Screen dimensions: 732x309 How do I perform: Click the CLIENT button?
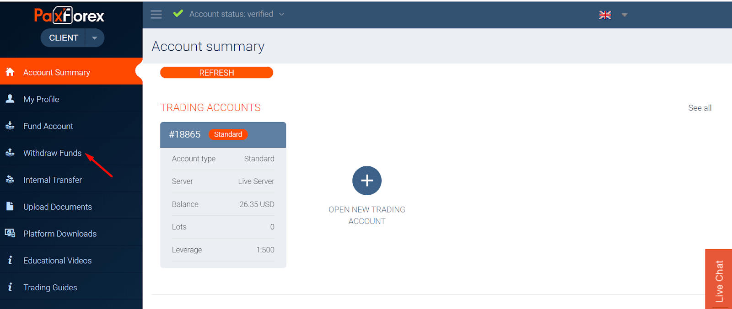pyautogui.click(x=63, y=38)
